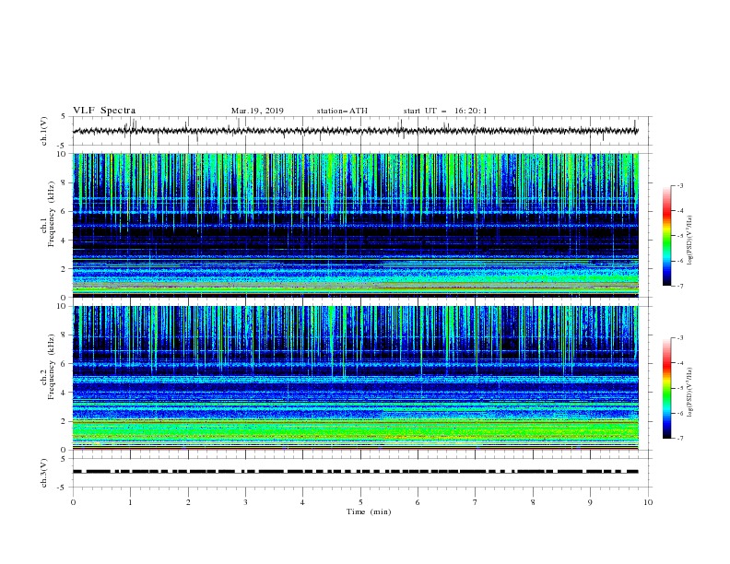The height and width of the screenshot is (564, 730).
Task: Click the time axis tick label '0'
Action: 73,502
